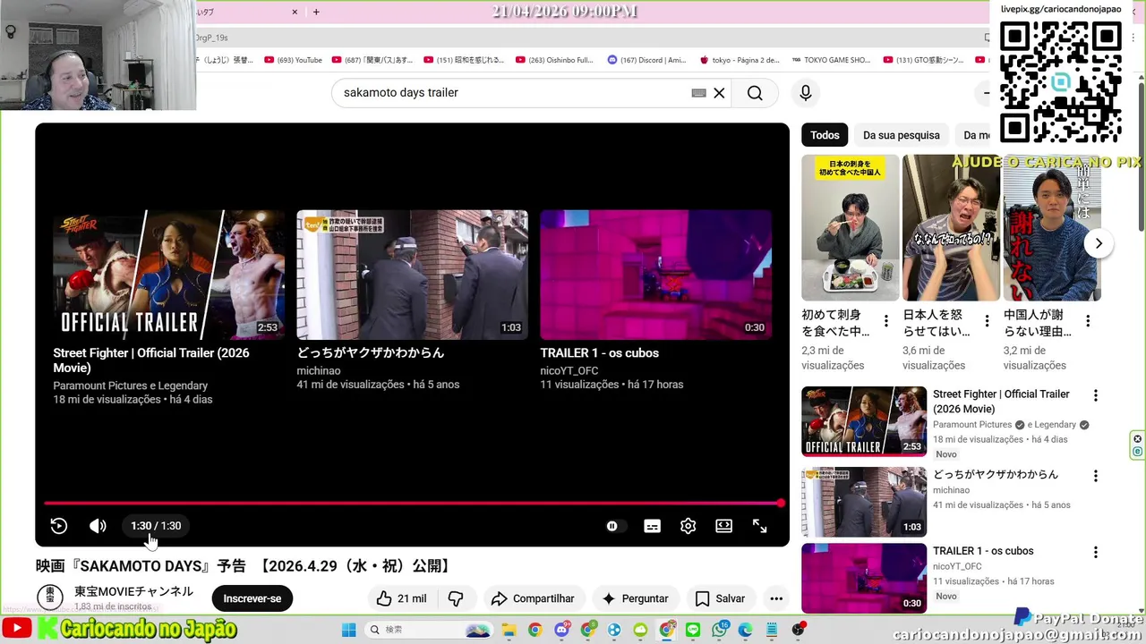1146x644 pixels.
Task: Open the 東宝MOVIEチャンネル channel avatar
Action: coord(50,597)
